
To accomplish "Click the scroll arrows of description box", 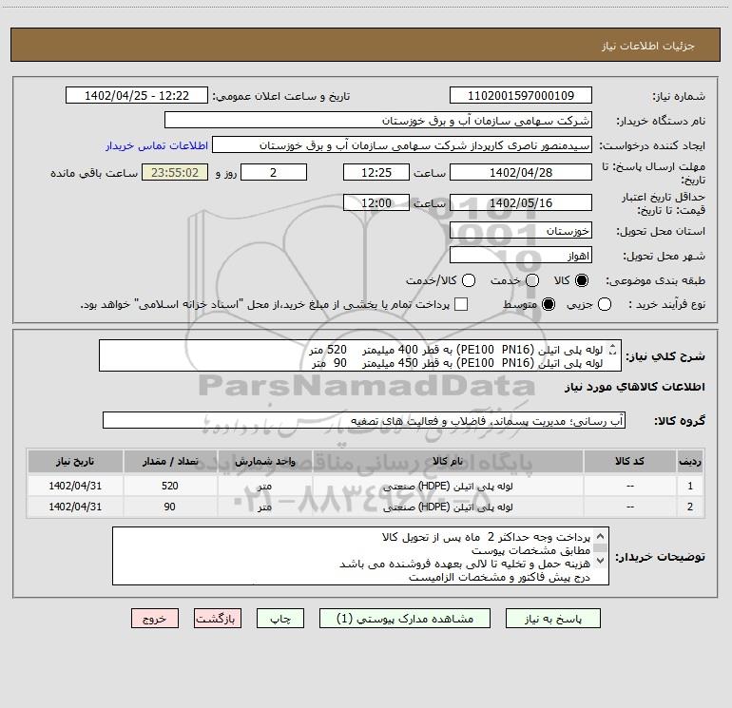I will coord(613,350).
